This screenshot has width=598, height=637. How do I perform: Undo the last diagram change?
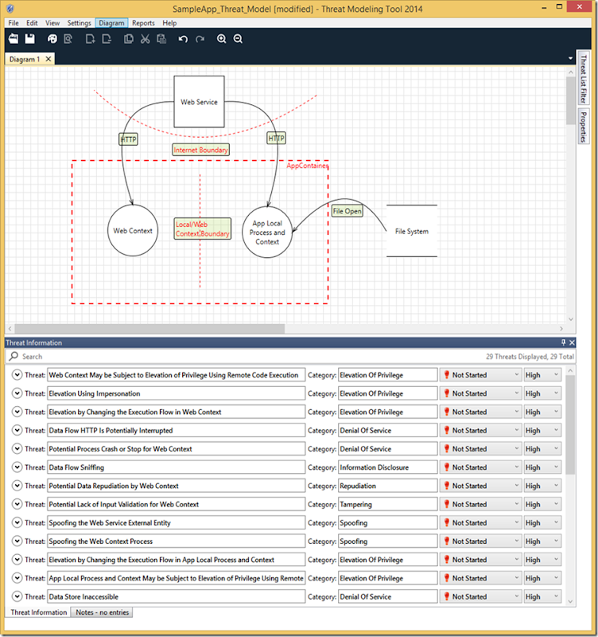pos(183,38)
